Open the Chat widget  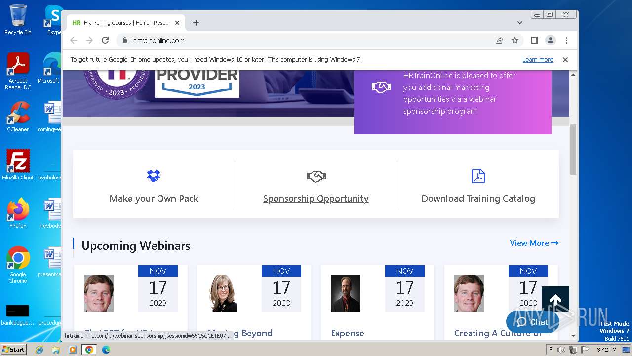tap(532, 322)
